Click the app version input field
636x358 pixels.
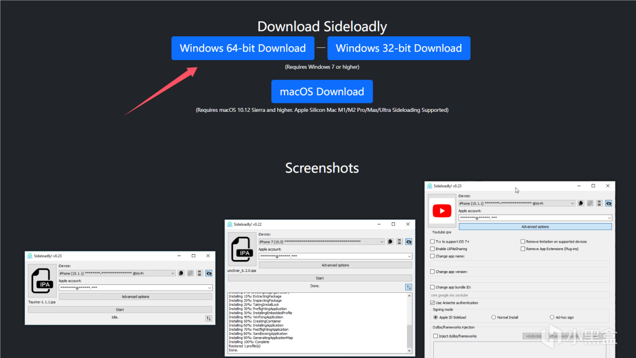[520, 279]
